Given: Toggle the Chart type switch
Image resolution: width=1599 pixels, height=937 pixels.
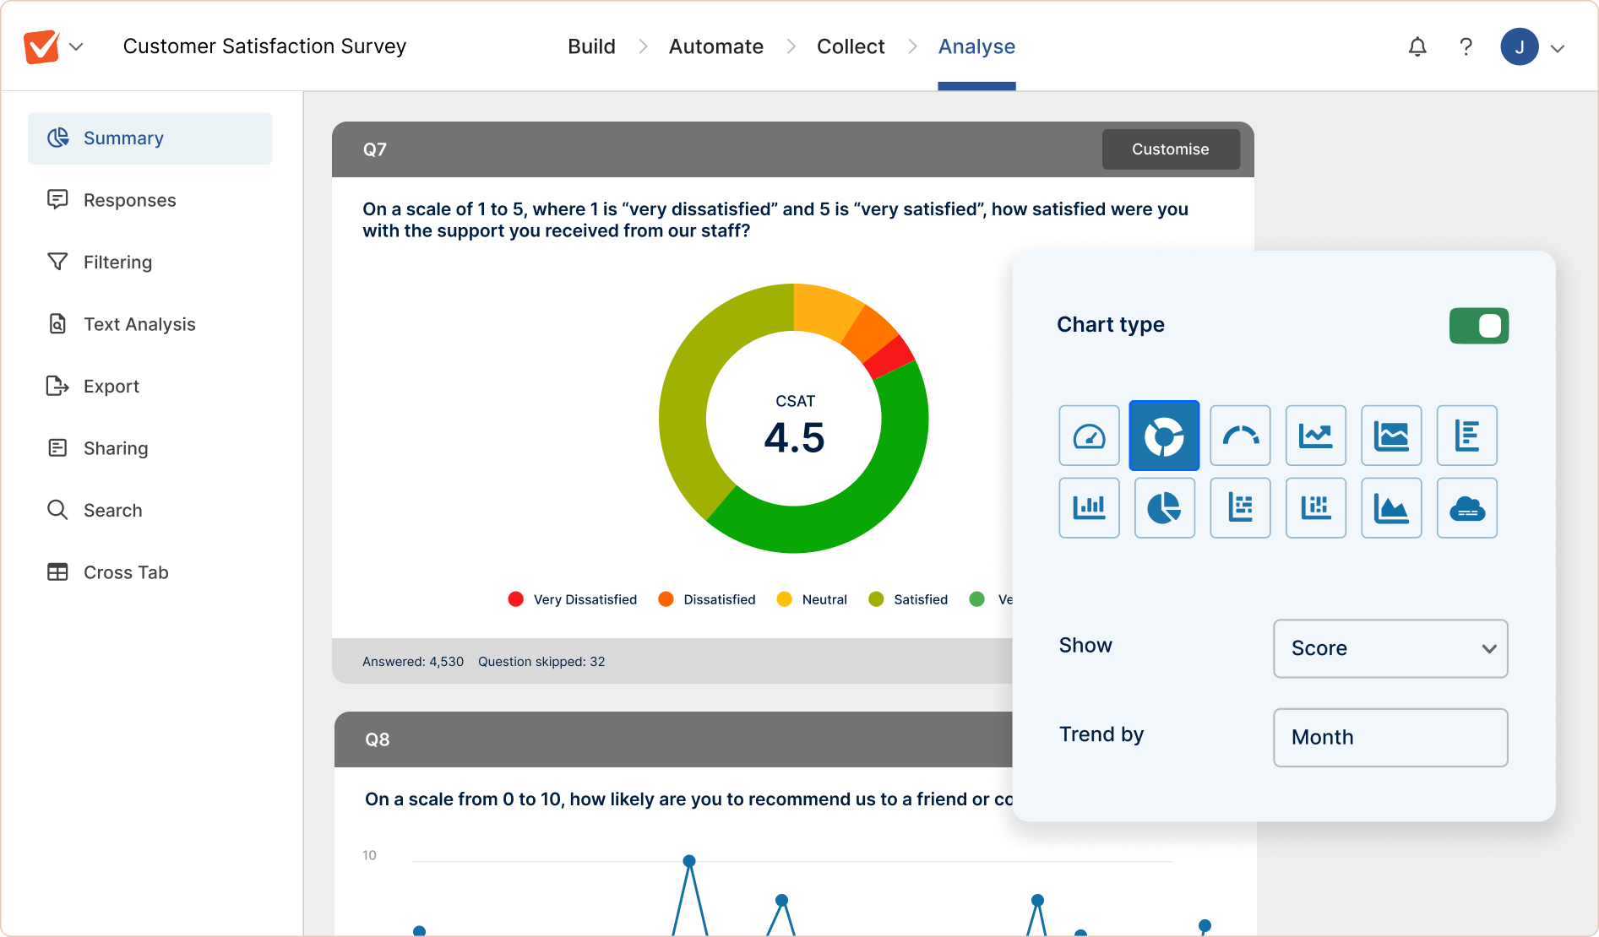Looking at the screenshot, I should tap(1479, 326).
